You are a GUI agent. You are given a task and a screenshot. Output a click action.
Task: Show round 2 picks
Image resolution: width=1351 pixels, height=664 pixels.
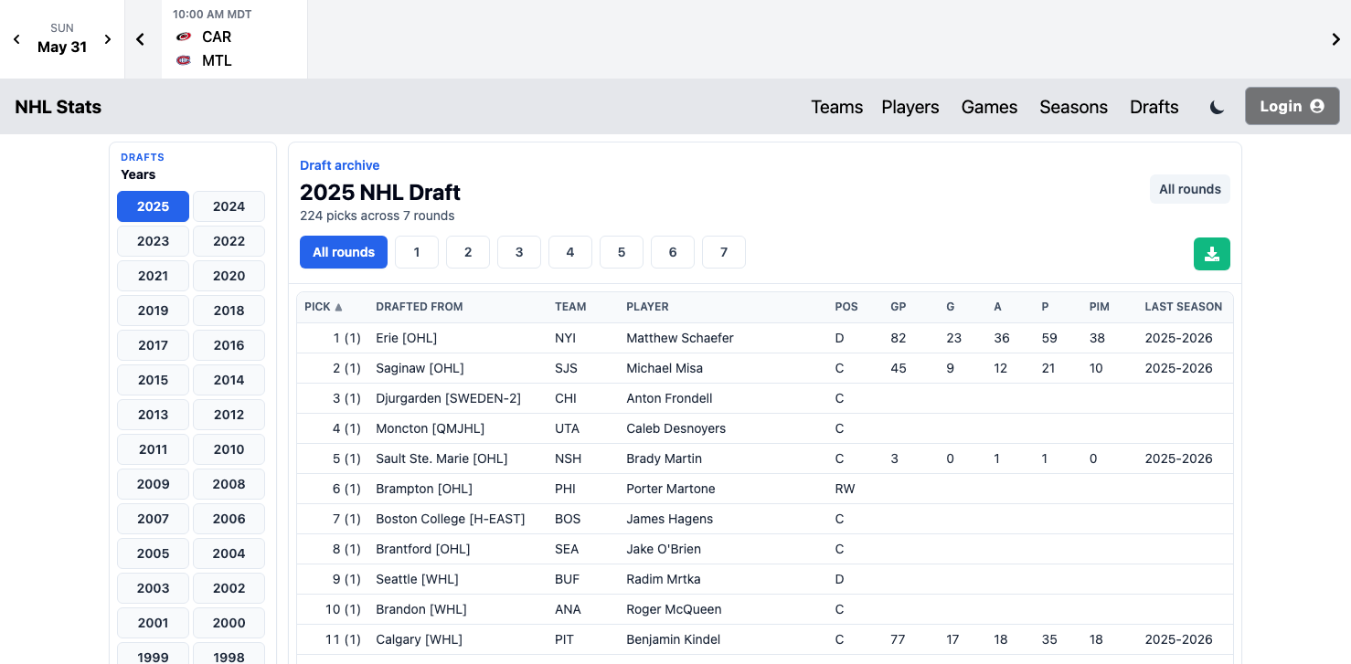pyautogui.click(x=468, y=252)
